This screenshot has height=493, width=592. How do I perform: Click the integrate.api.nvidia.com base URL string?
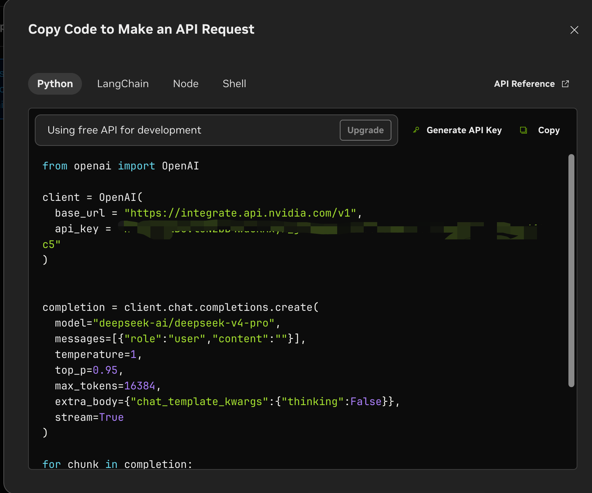tap(240, 213)
